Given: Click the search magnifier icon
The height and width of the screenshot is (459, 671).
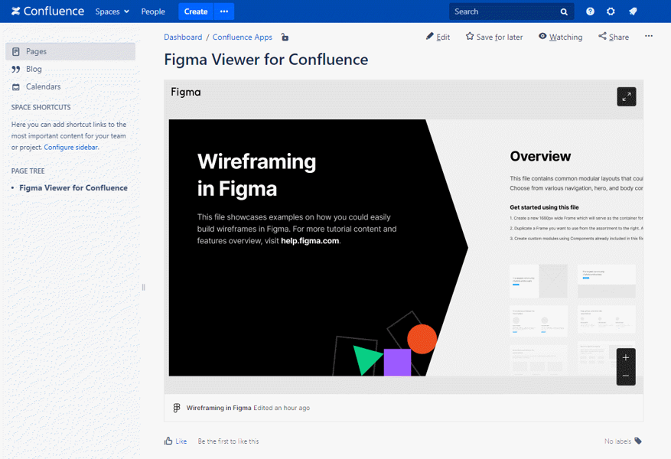Looking at the screenshot, I should point(564,11).
